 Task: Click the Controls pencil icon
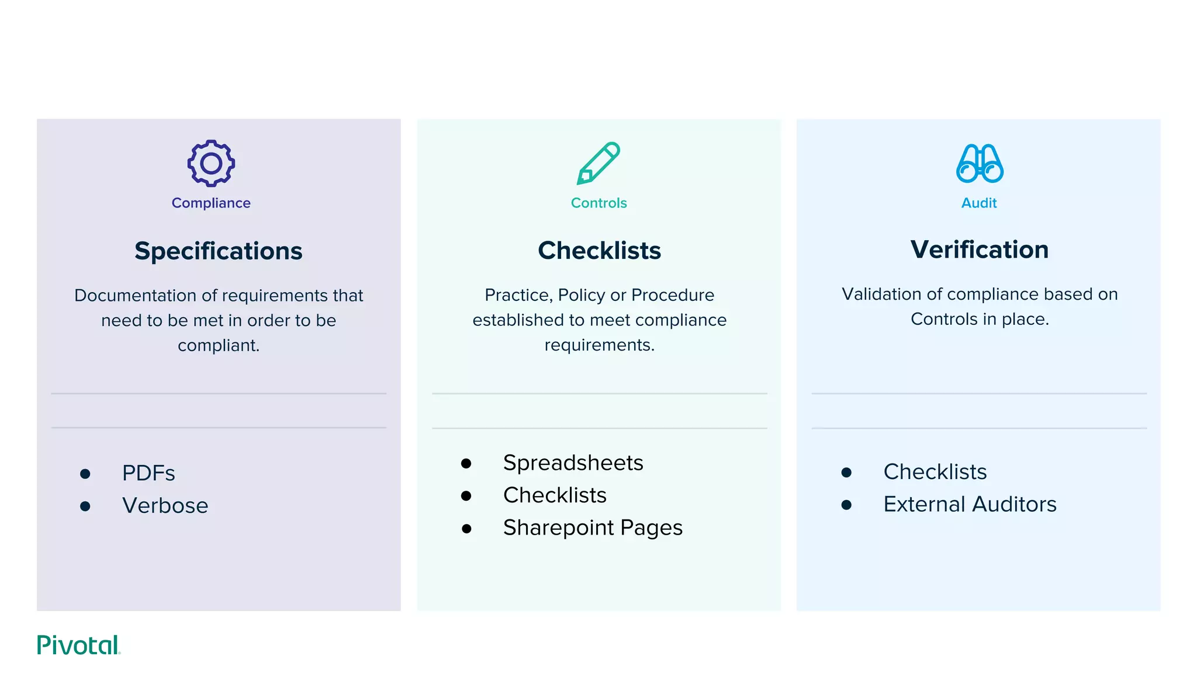click(598, 163)
